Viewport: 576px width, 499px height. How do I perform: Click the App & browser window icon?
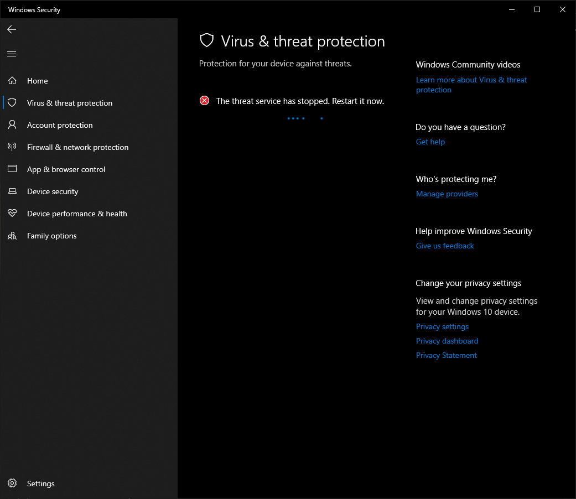click(12, 169)
